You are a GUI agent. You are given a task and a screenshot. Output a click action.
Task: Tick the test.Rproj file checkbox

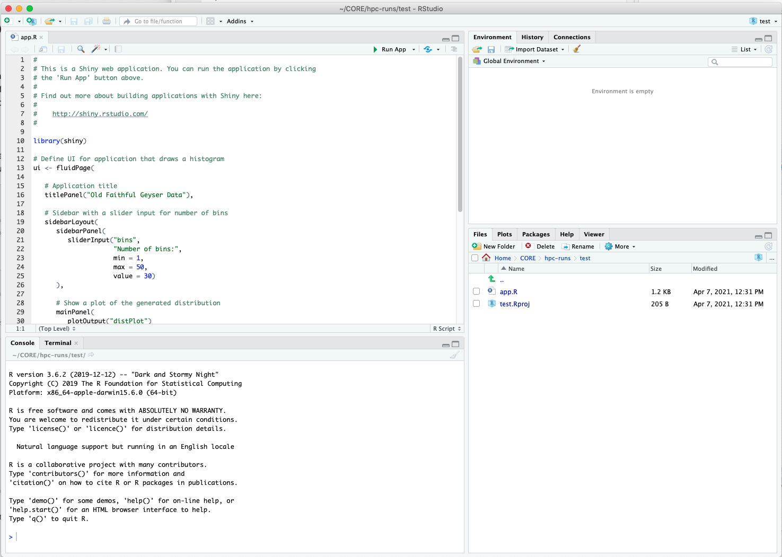click(x=476, y=304)
